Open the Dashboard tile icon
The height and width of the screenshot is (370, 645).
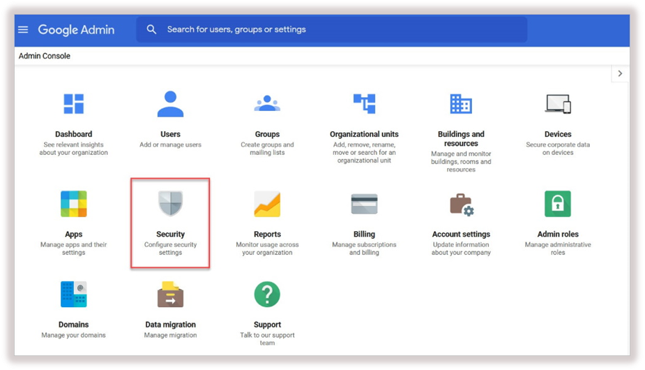coord(74,103)
